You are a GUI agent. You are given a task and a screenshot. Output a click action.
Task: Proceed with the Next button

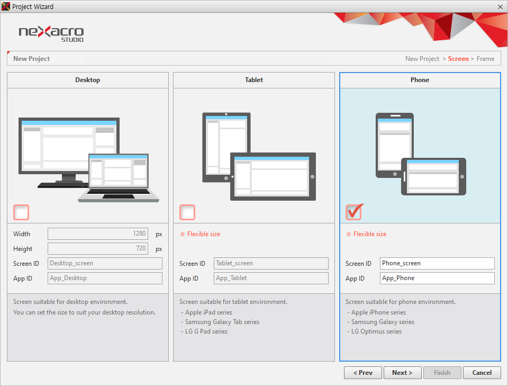(402, 373)
